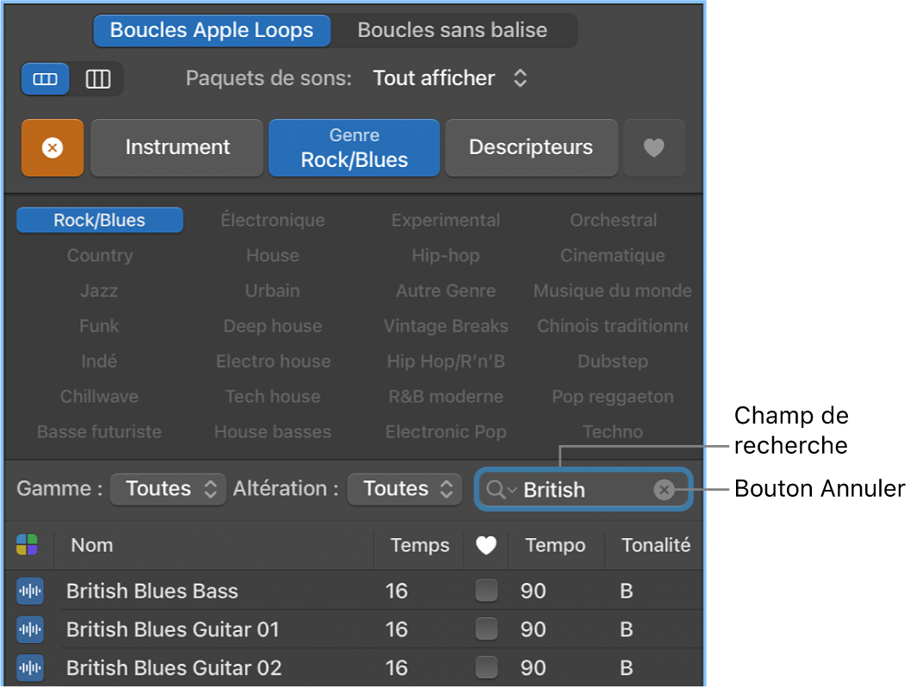Select the Boucles Apple Loops tab
917x687 pixels.
click(x=212, y=30)
